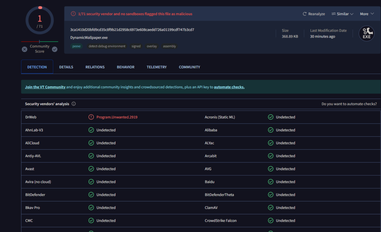The image size is (381, 232).
Task: Click the green check icon for AhnLab-V3
Action: 91,130
